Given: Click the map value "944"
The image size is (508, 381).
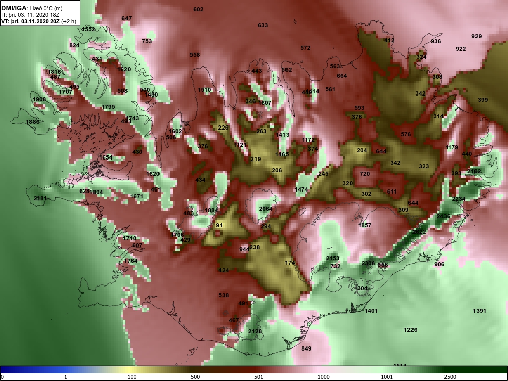Looking at the screenshot, I should (244, 249).
